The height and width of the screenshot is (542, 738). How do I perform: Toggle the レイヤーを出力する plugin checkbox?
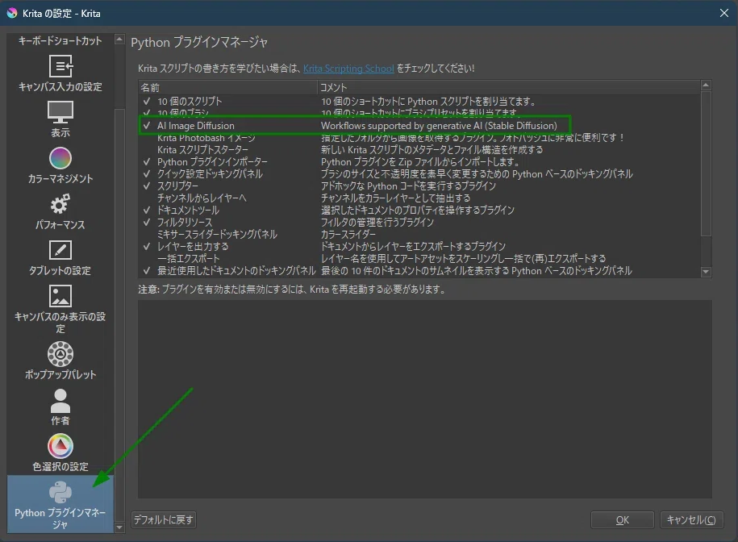pyautogui.click(x=147, y=247)
